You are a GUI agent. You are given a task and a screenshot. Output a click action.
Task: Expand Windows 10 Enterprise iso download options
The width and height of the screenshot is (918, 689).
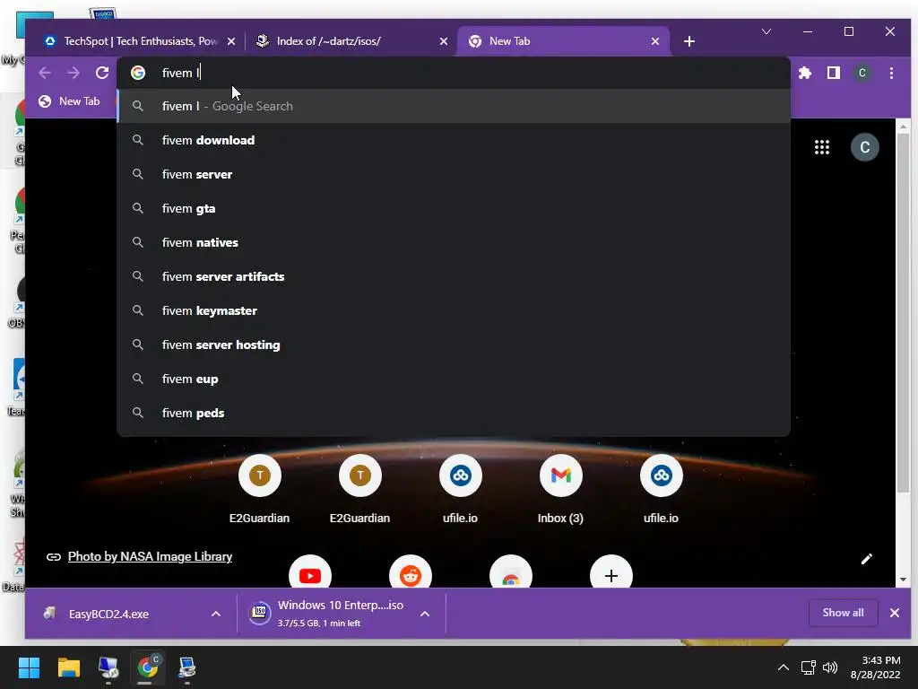coord(425,614)
